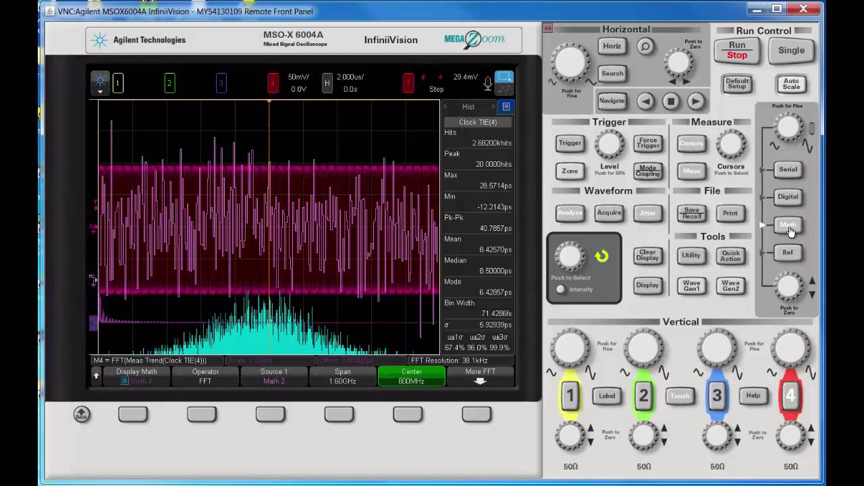The height and width of the screenshot is (486, 864).
Task: Select the red channel 4 indicator on display
Action: coord(273,84)
